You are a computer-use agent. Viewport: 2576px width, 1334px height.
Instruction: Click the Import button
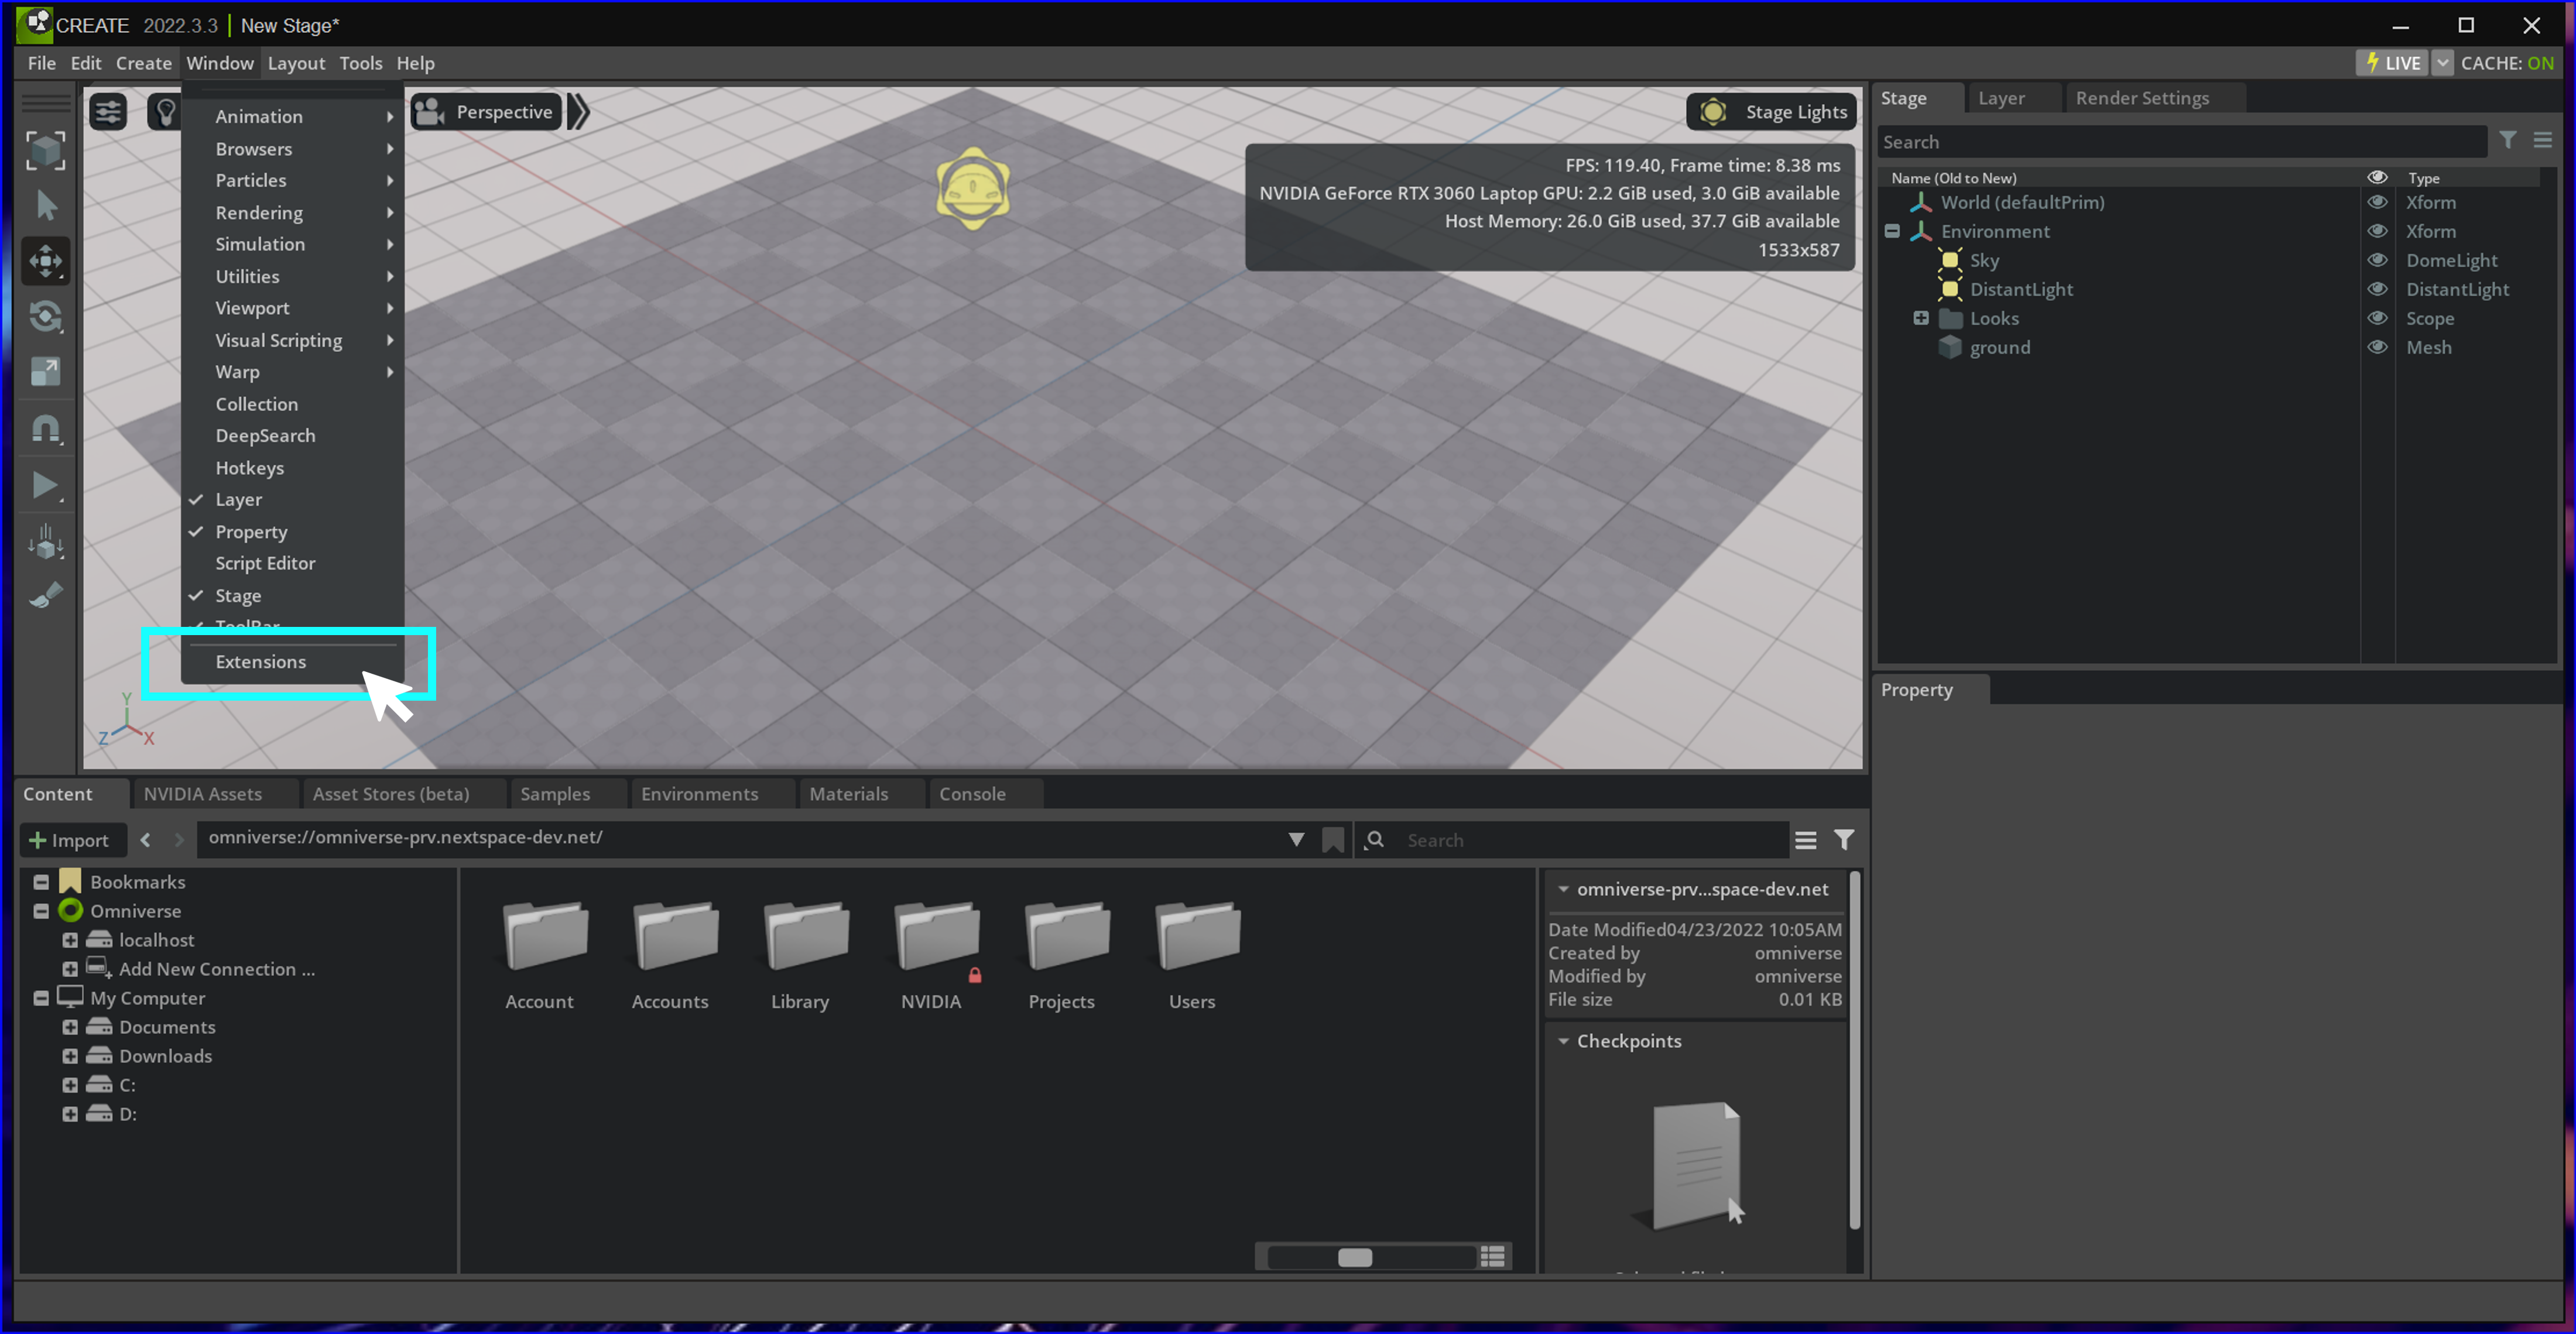tap(69, 840)
